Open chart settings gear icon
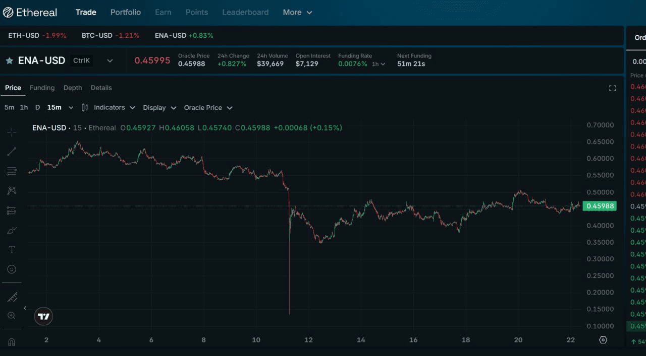The width and height of the screenshot is (646, 356). click(603, 340)
